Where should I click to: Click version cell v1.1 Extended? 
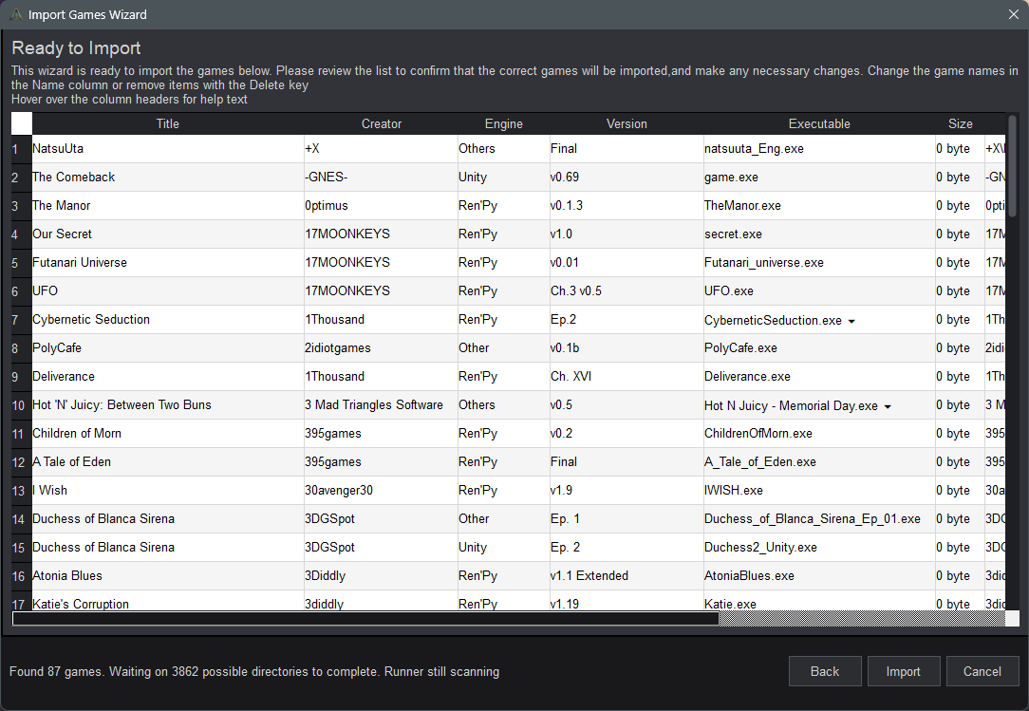pyautogui.click(x=627, y=576)
